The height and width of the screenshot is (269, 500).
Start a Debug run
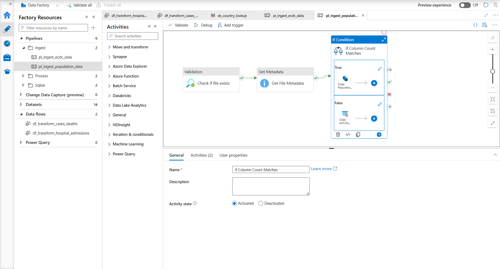203,25
